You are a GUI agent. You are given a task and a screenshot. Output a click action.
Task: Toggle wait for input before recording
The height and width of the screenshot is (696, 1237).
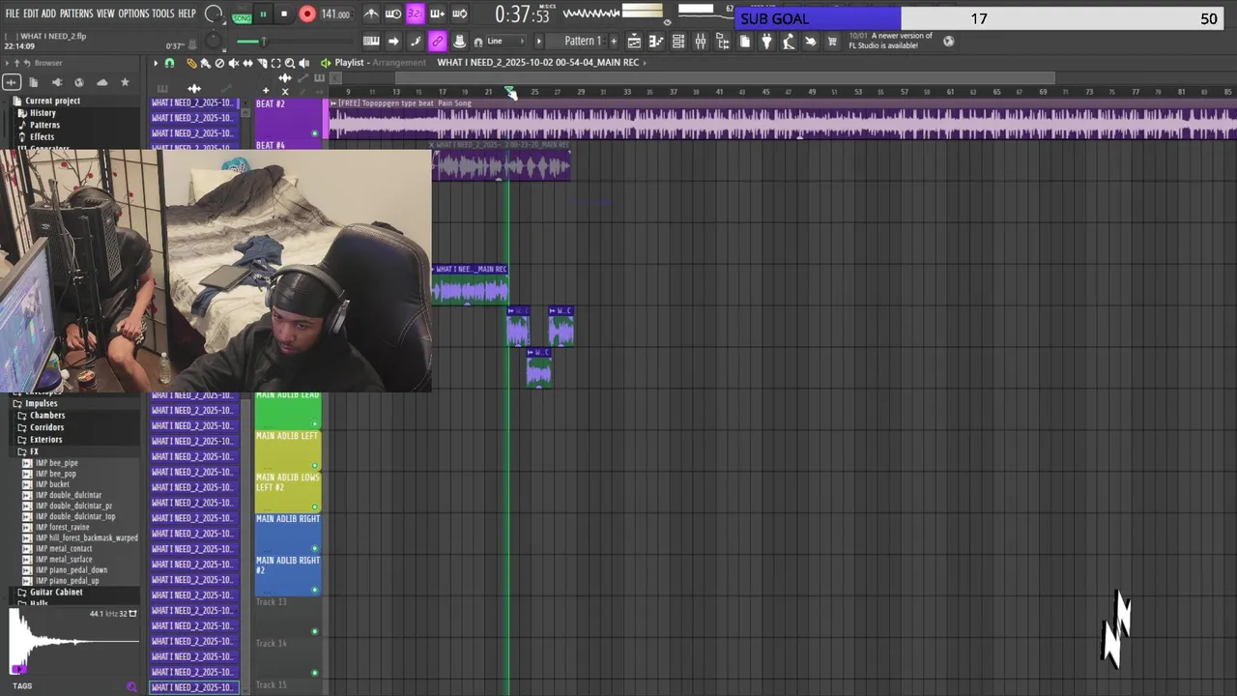393,14
